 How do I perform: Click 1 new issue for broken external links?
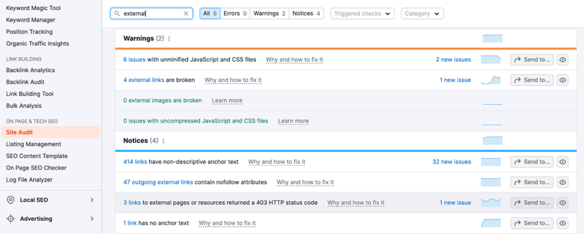455,80
